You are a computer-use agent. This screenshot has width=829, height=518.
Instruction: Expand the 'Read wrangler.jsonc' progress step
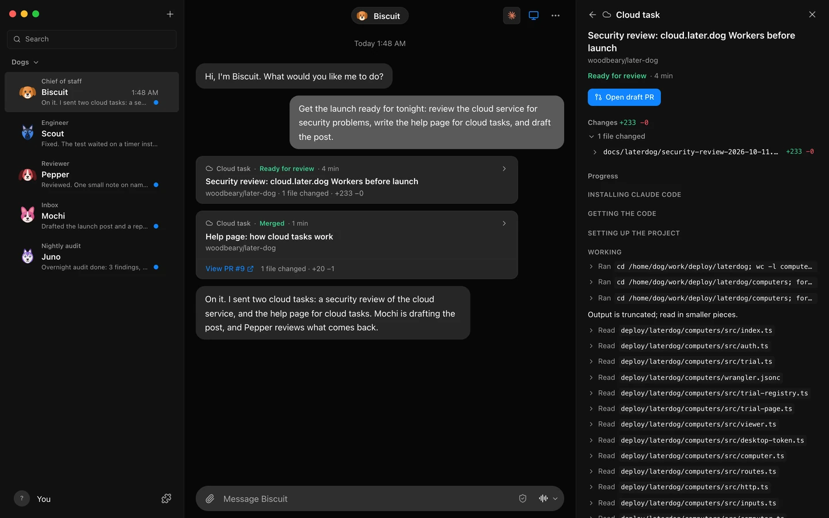591,378
